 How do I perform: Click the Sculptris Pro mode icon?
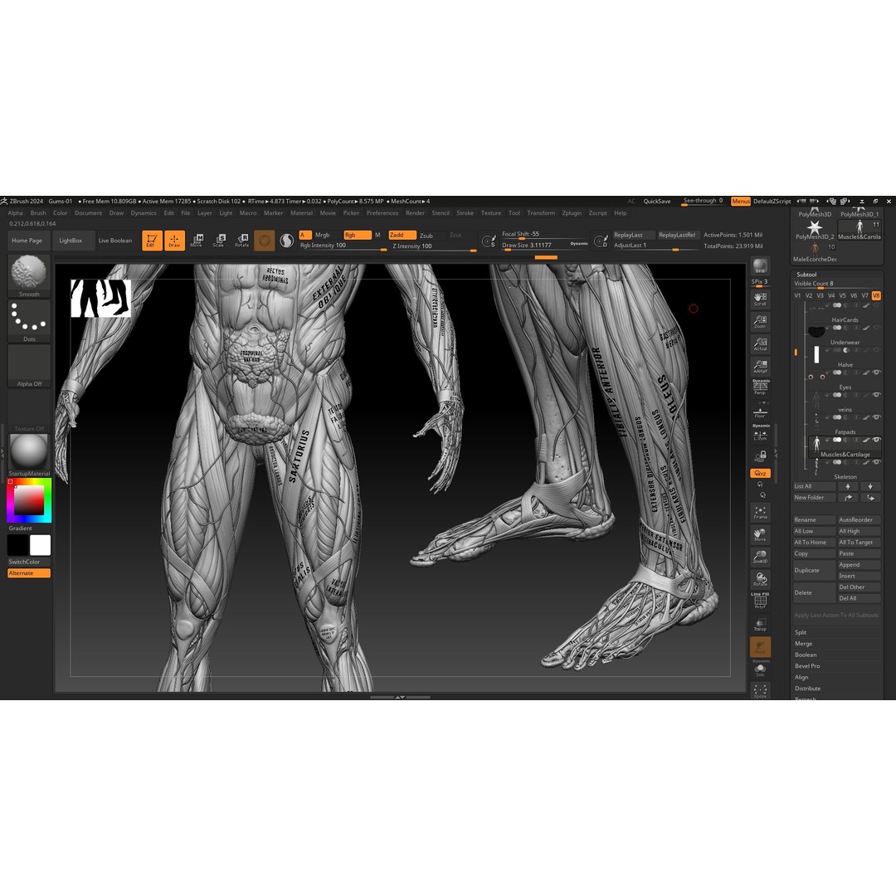[287, 241]
